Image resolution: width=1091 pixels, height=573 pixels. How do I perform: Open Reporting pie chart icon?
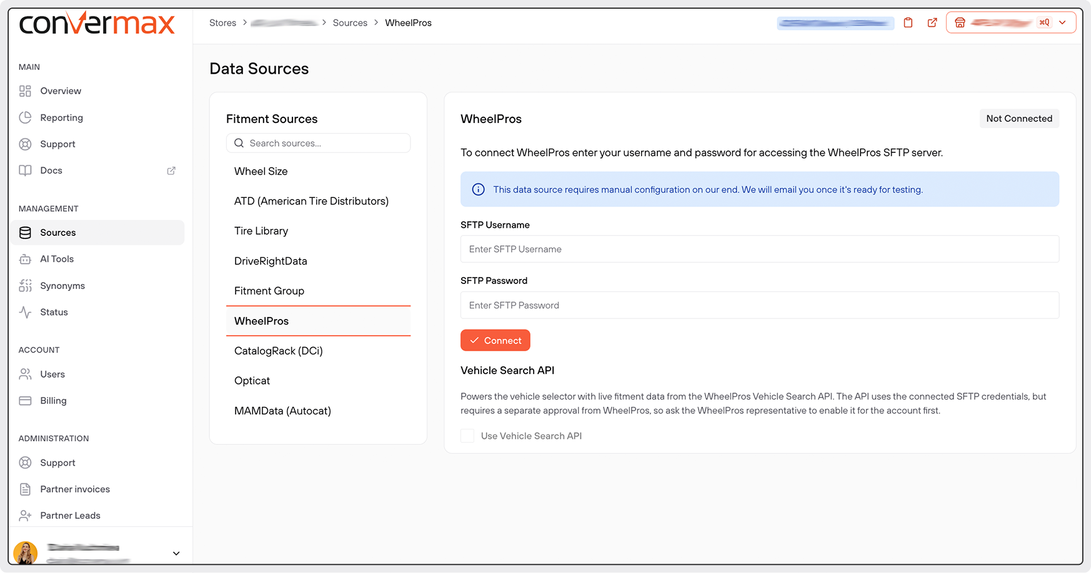click(25, 117)
